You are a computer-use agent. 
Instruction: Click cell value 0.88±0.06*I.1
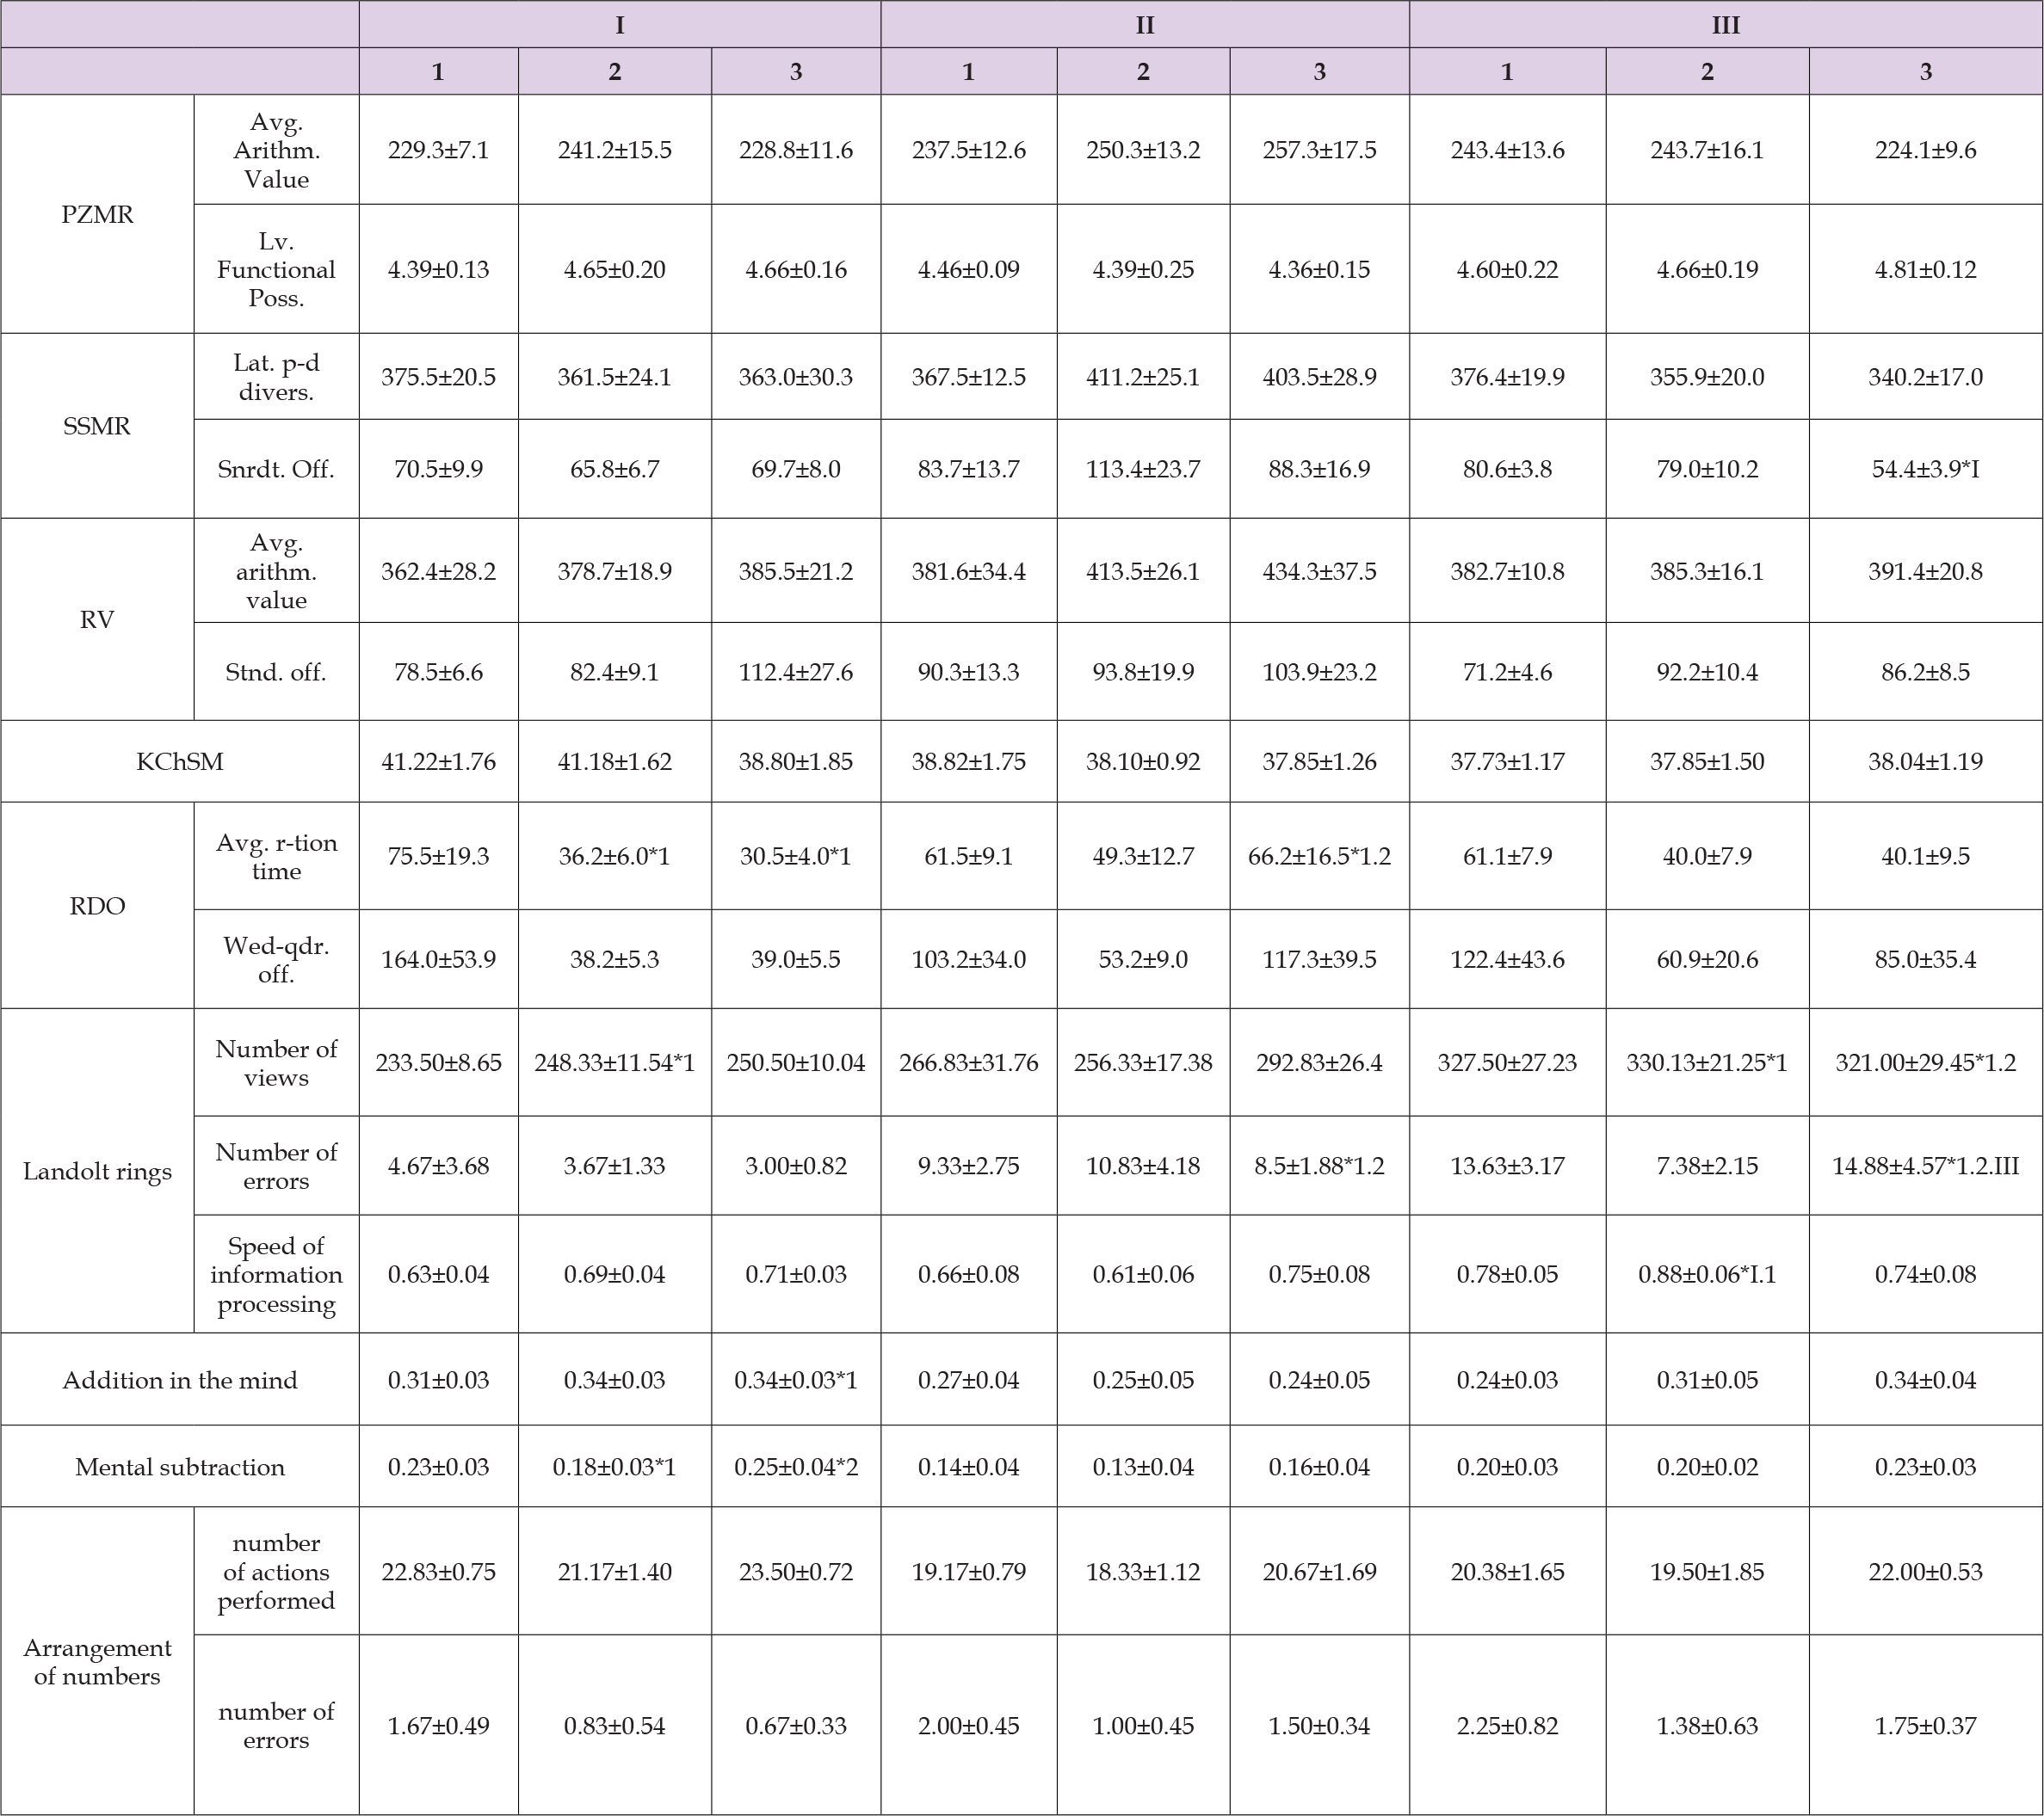click(1706, 1274)
